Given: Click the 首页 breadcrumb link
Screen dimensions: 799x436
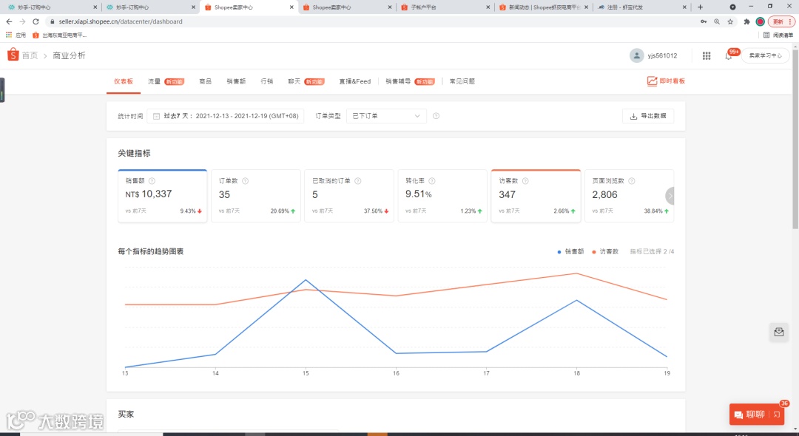Looking at the screenshot, I should pyautogui.click(x=30, y=55).
